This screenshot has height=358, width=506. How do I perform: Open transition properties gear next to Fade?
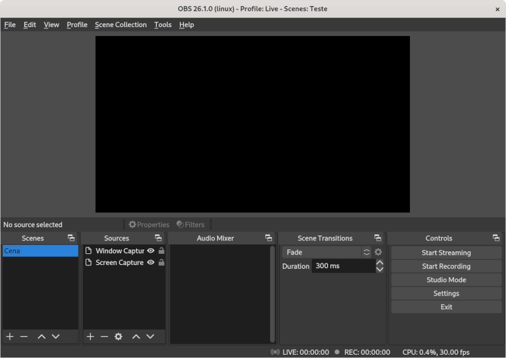(378, 252)
